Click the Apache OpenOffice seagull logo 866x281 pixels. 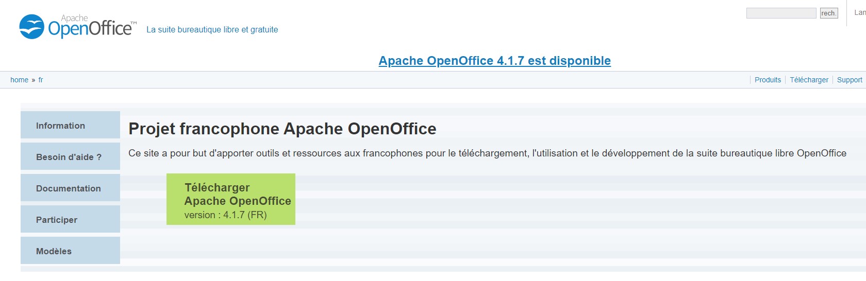pyautogui.click(x=77, y=26)
